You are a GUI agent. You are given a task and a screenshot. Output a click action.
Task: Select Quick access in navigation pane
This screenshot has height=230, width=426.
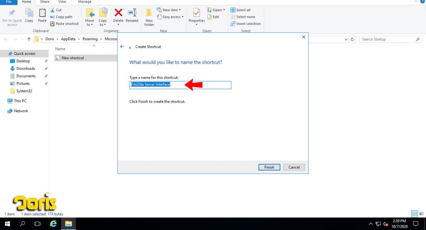click(25, 54)
